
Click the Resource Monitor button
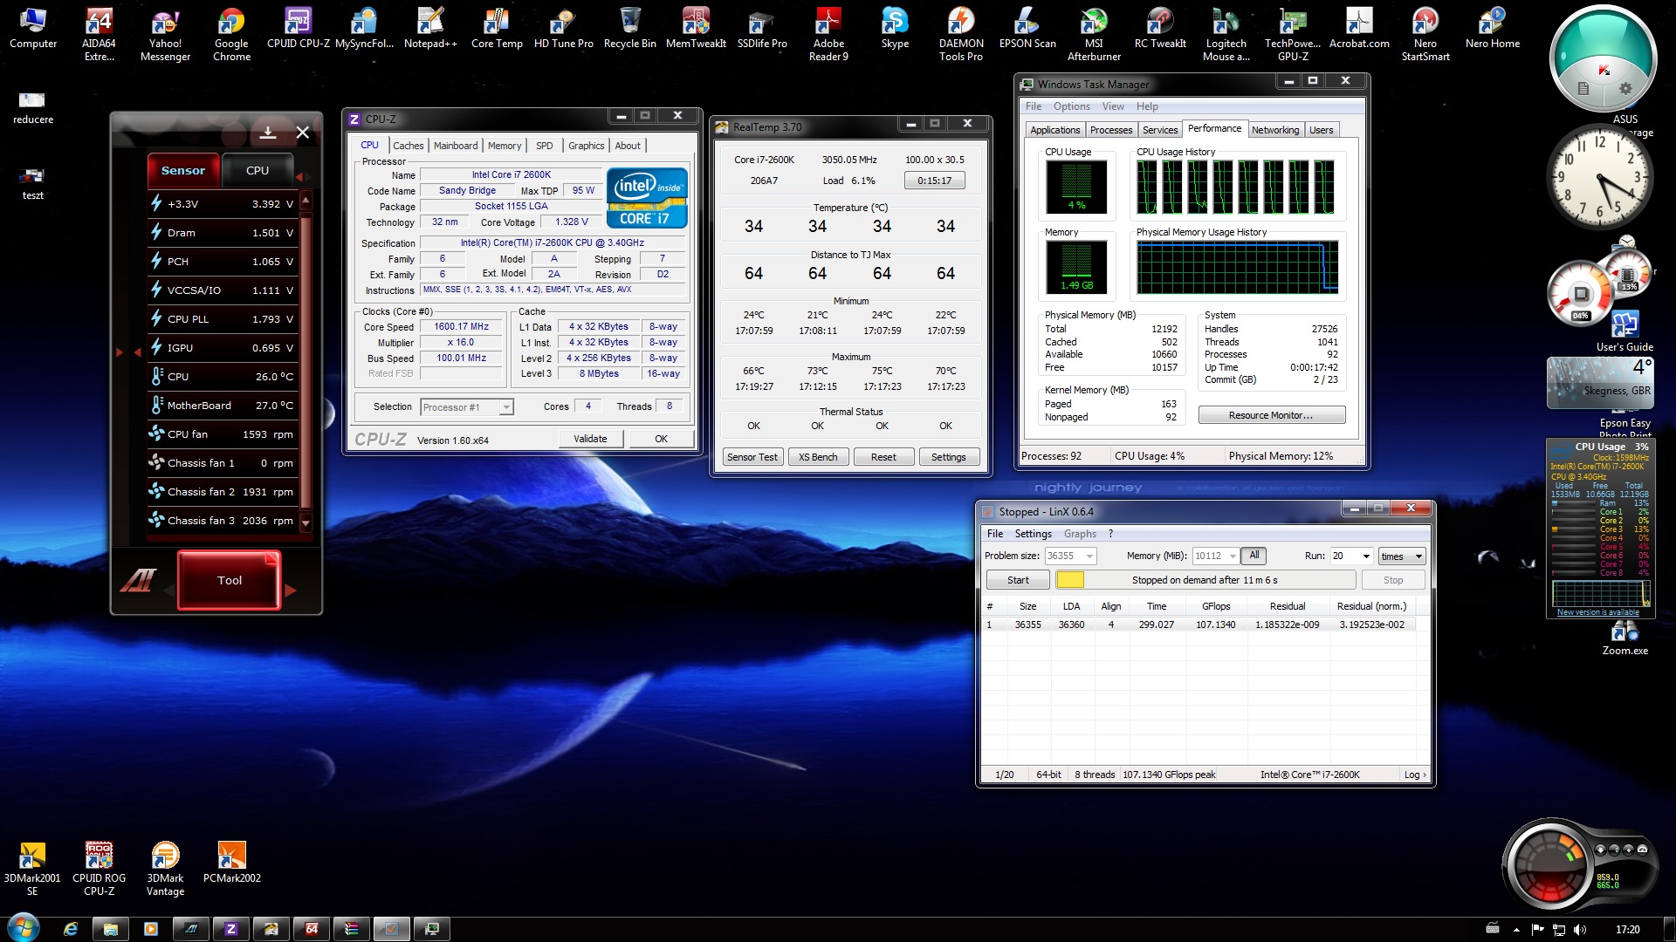pos(1270,415)
